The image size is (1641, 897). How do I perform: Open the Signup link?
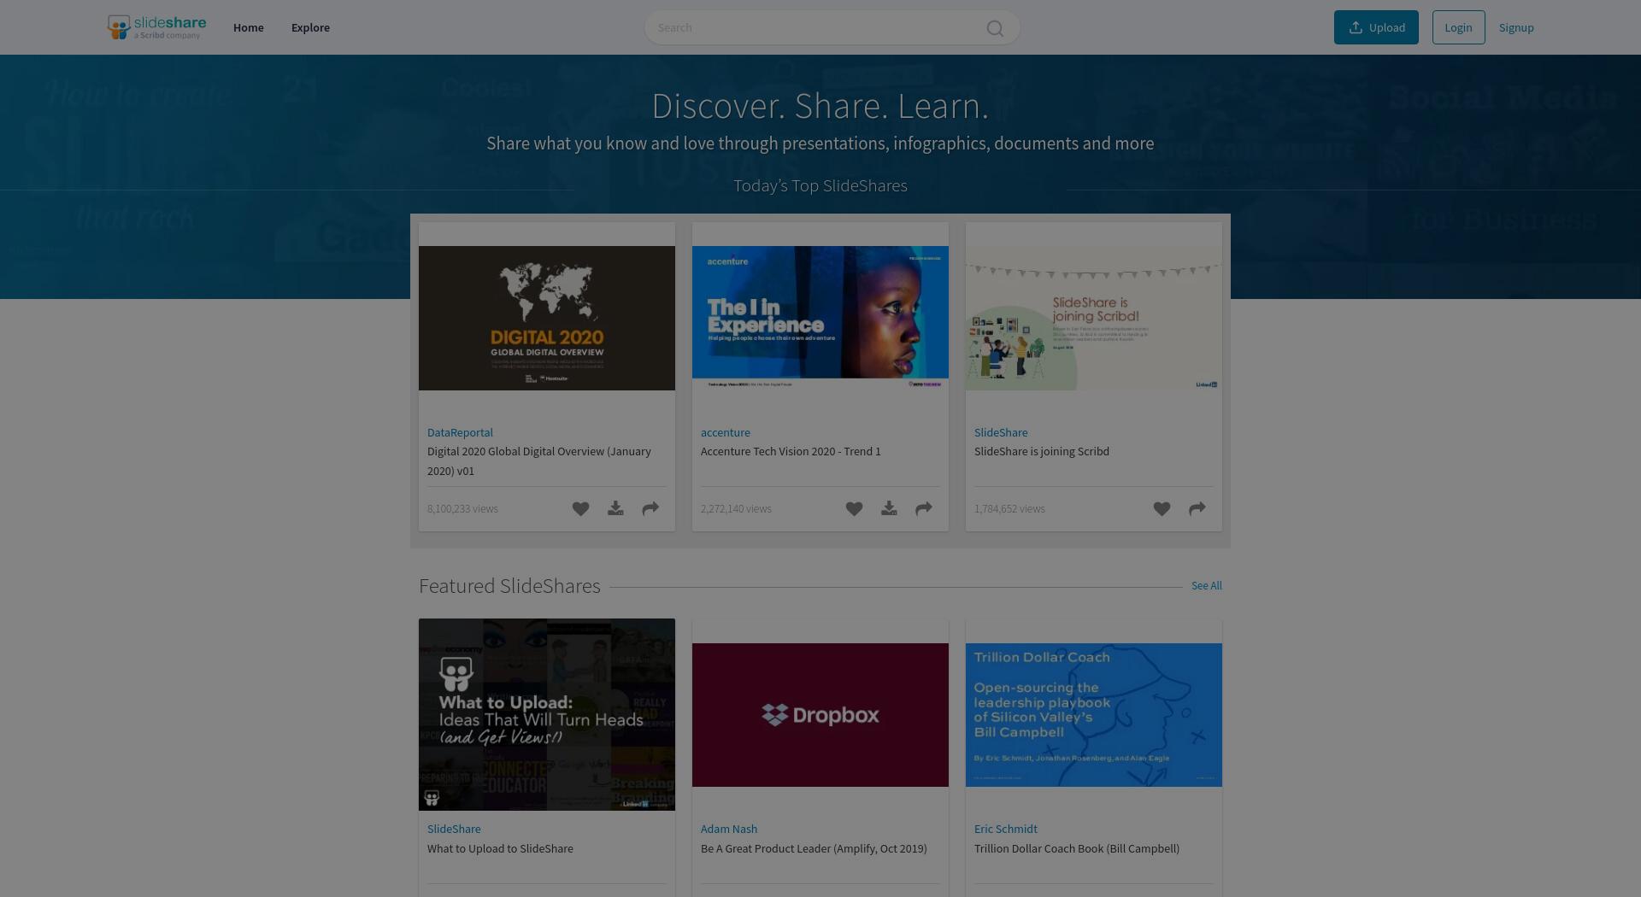pyautogui.click(x=1516, y=27)
